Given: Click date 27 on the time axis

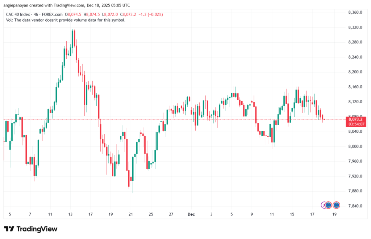Looking at the screenshot, I should pos(171,214).
